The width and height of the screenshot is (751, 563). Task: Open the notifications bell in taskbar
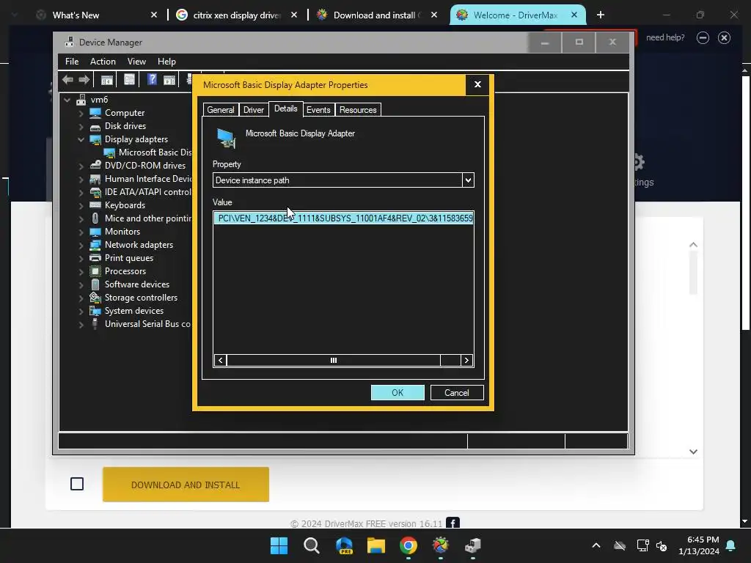[x=731, y=545]
